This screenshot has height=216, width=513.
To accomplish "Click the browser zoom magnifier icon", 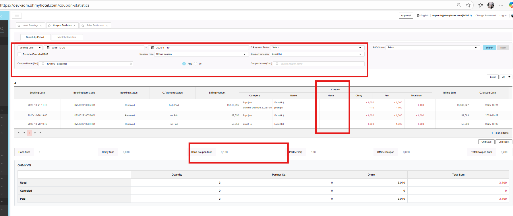I will (459, 5).
